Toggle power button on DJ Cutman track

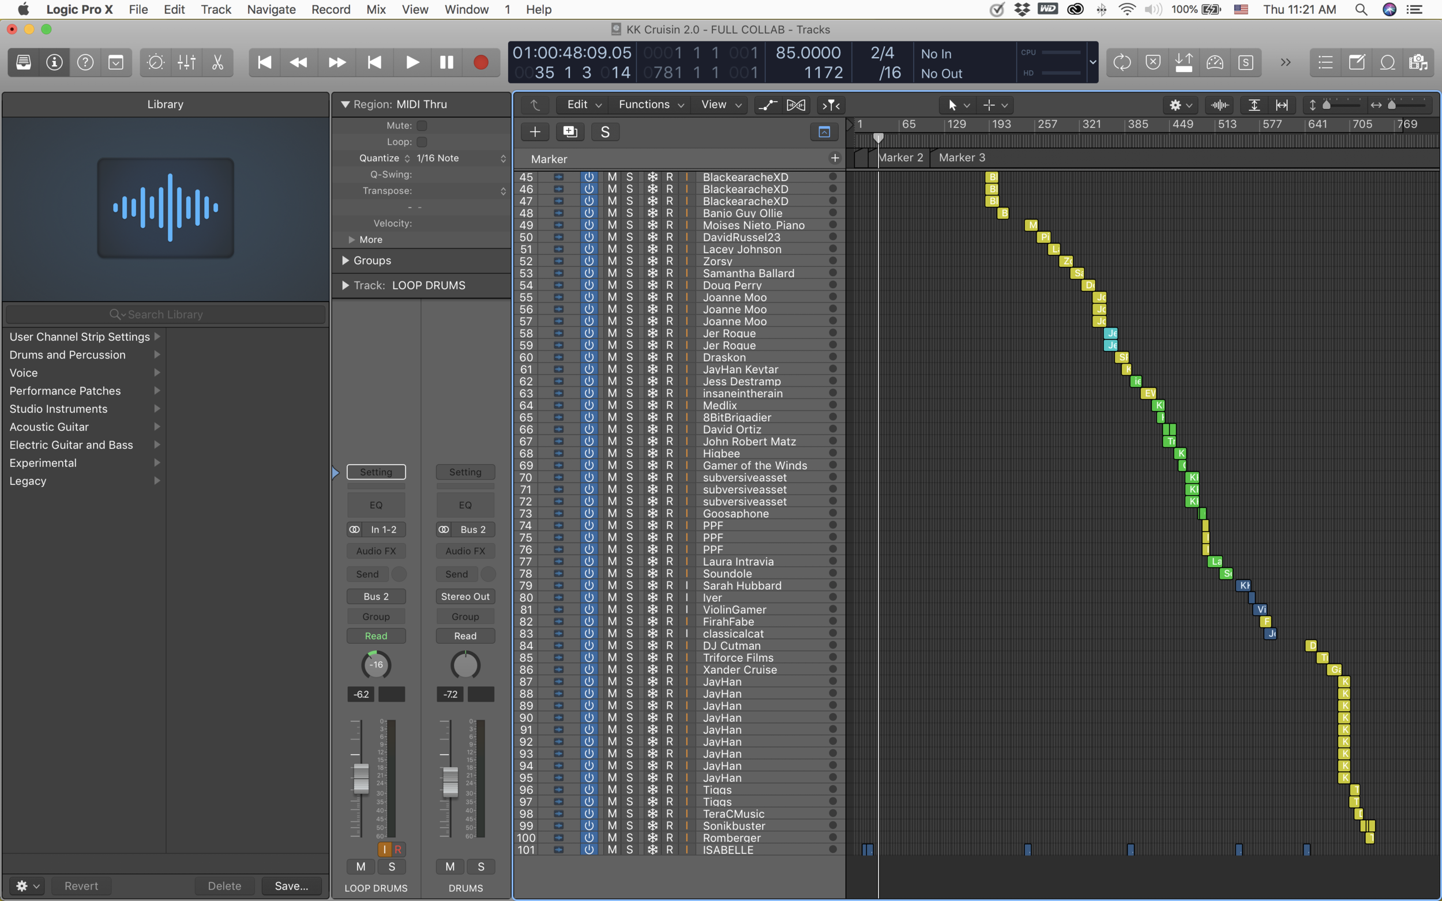[589, 646]
